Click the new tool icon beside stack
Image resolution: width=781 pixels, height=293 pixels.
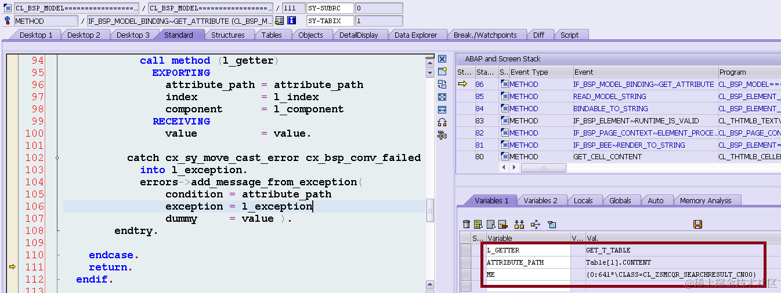pyautogui.click(x=442, y=72)
